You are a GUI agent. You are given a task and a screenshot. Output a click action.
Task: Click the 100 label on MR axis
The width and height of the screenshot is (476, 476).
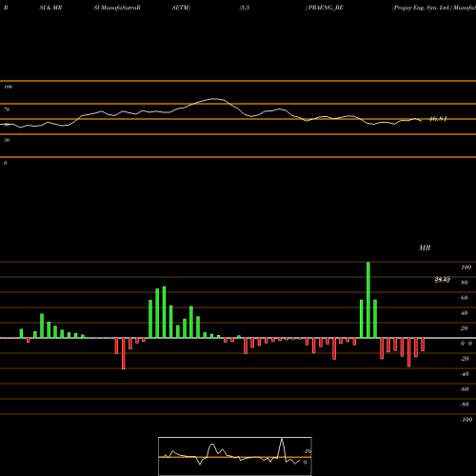pyautogui.click(x=466, y=268)
